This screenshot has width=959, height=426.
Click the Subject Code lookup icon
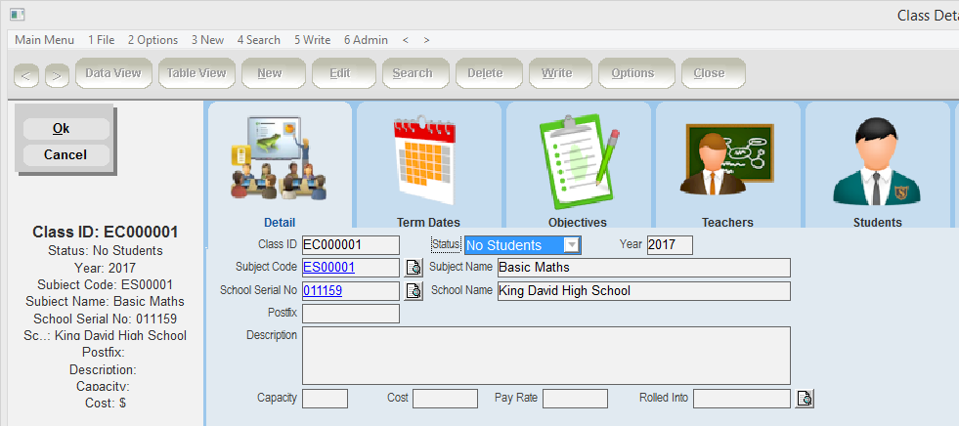click(x=414, y=267)
